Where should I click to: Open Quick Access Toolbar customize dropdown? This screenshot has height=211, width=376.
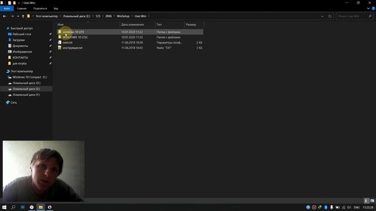(x=19, y=3)
